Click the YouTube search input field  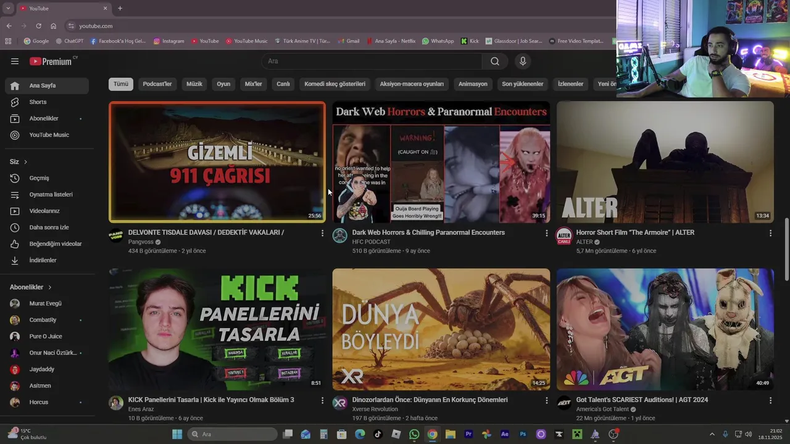pyautogui.click(x=372, y=61)
